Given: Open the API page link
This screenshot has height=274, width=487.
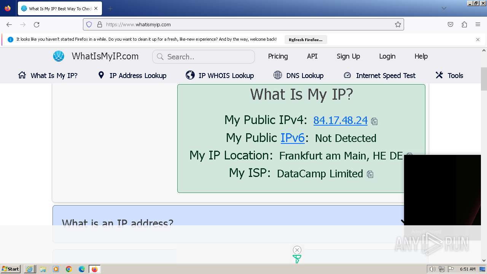Looking at the screenshot, I should [312, 56].
